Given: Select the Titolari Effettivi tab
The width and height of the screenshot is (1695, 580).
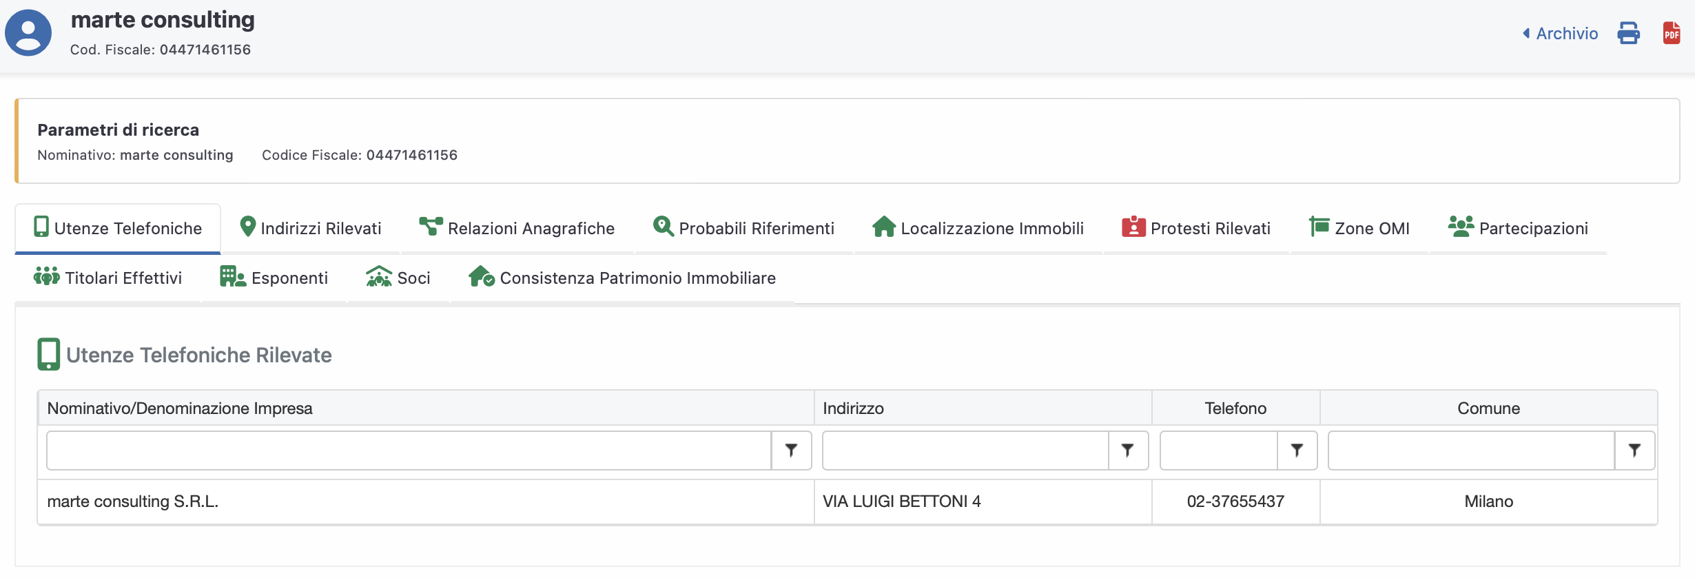Looking at the screenshot, I should click(108, 278).
